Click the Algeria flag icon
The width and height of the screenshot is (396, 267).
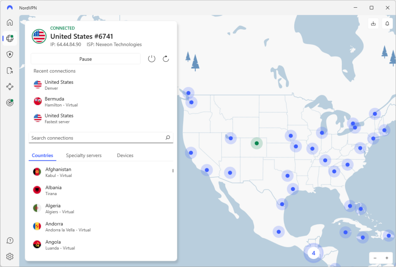pos(37,208)
